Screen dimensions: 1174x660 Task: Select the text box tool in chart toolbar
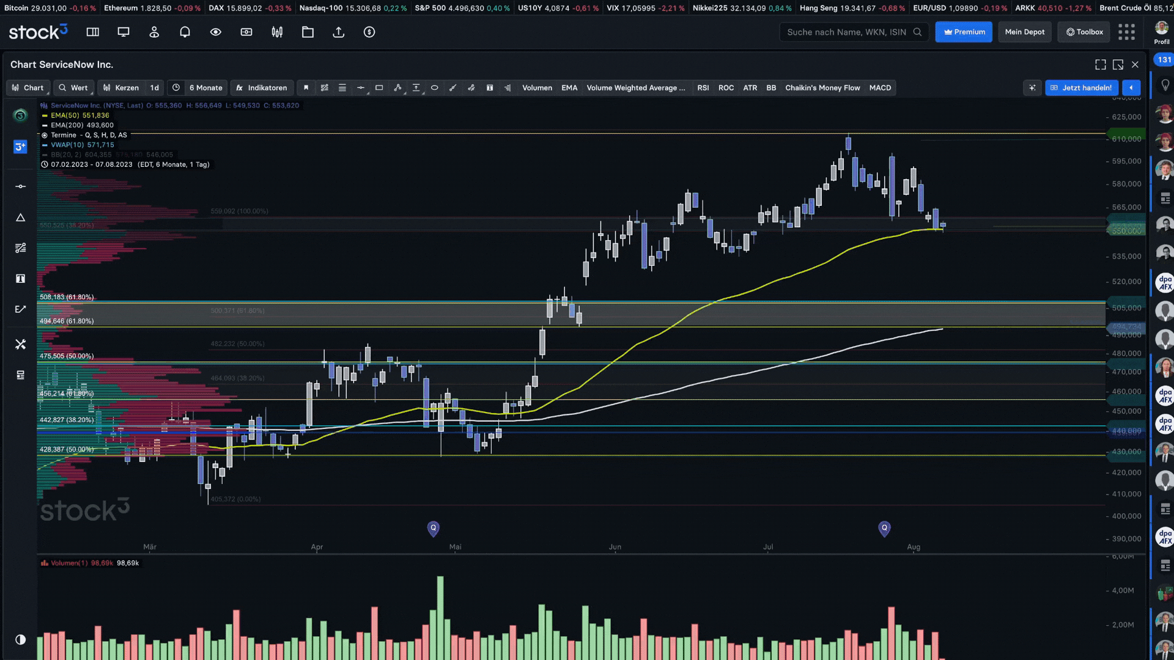click(x=490, y=87)
